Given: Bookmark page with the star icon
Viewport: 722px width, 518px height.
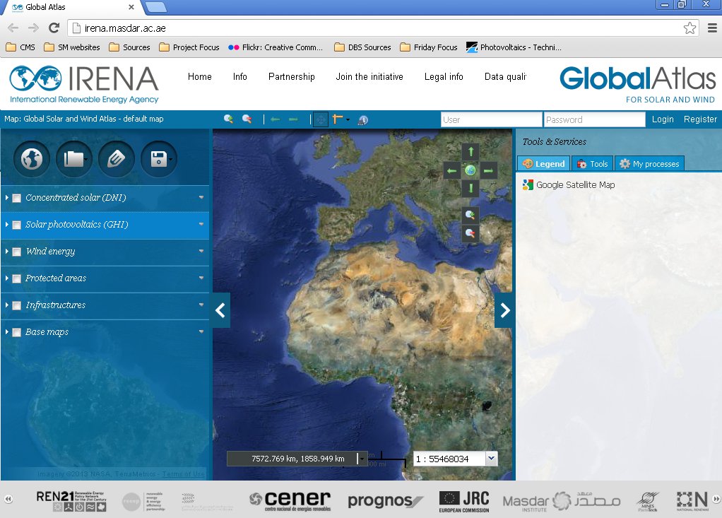Looking at the screenshot, I should click(x=690, y=28).
